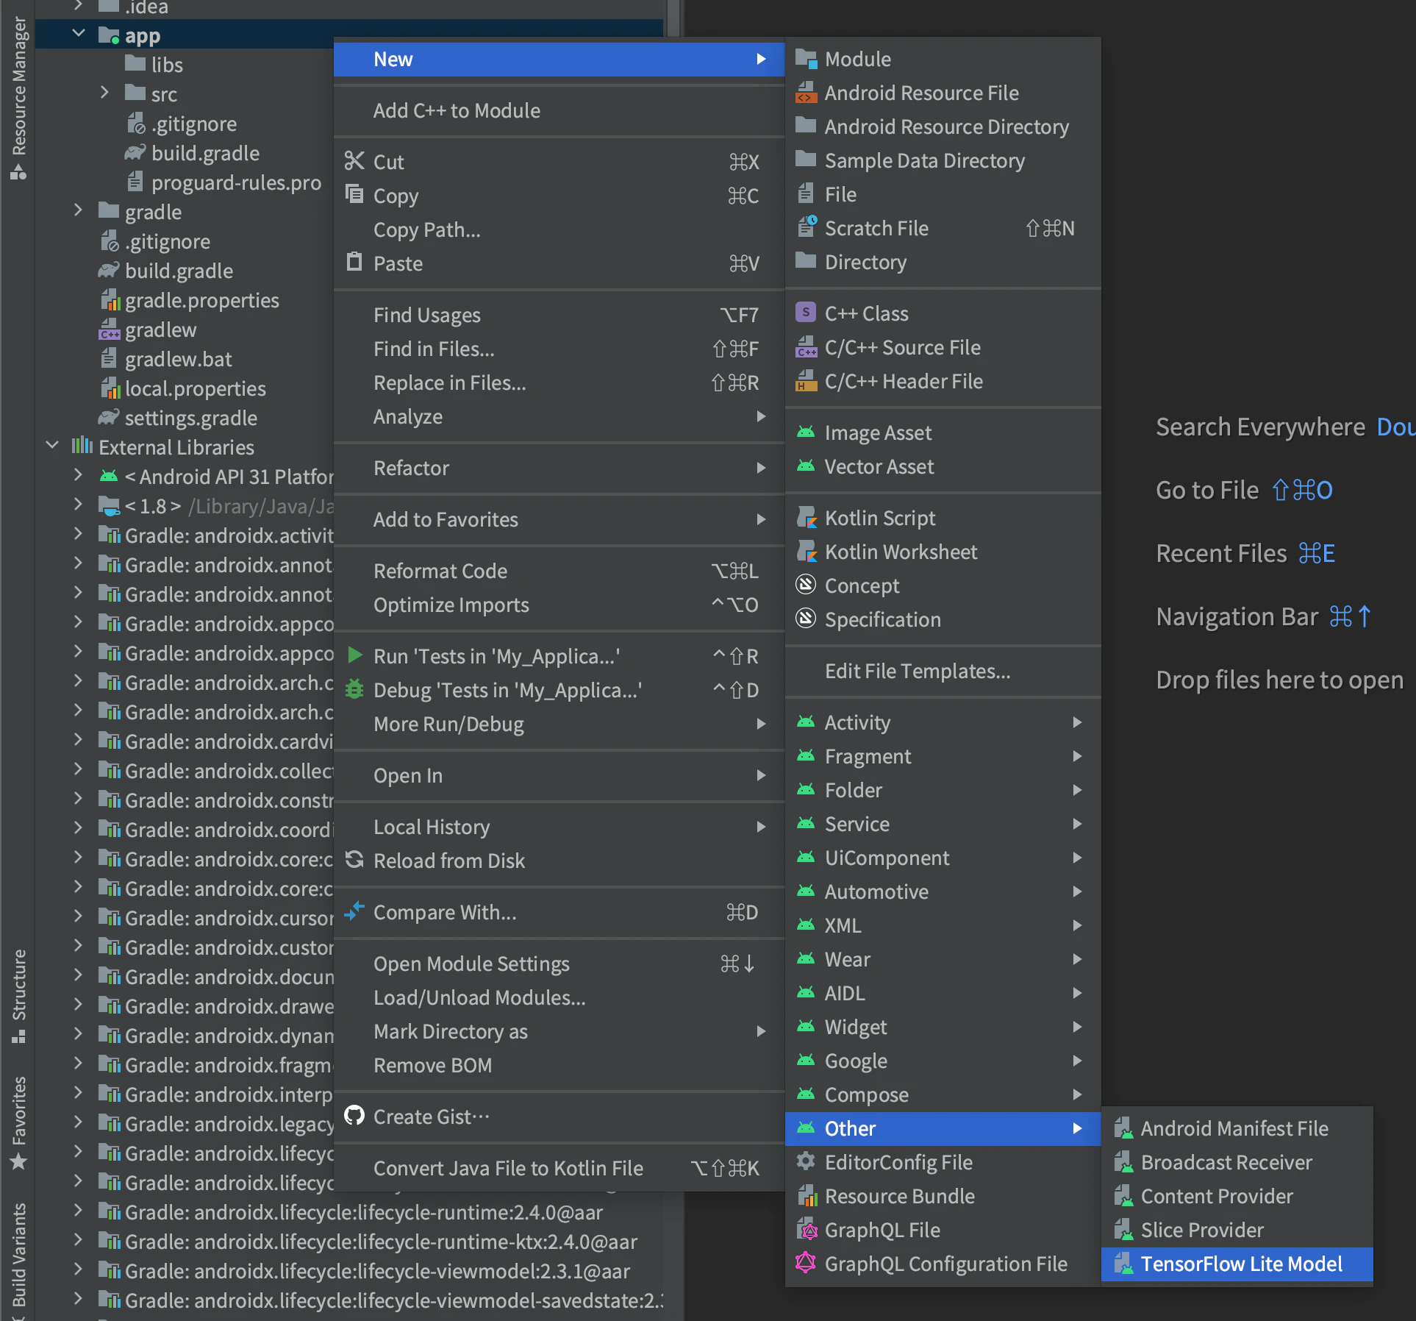This screenshot has width=1416, height=1321.
Task: Choose Add C++ to Module
Action: click(x=559, y=110)
